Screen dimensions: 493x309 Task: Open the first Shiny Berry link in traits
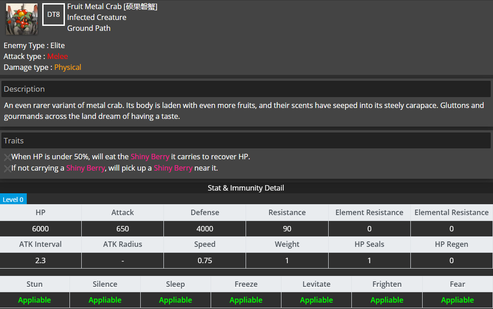pyautogui.click(x=150, y=157)
